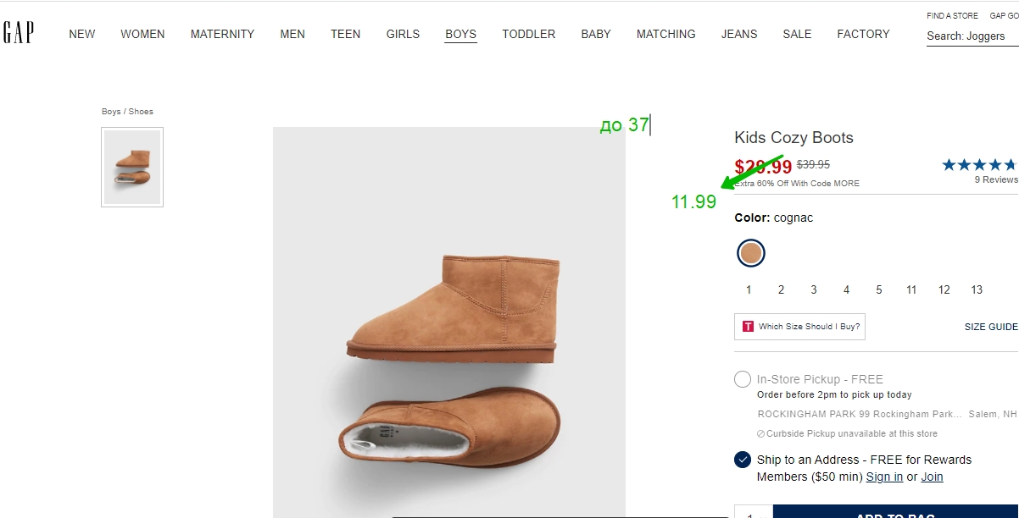
Task: Open the SIZE GUIDE
Action: [990, 327]
